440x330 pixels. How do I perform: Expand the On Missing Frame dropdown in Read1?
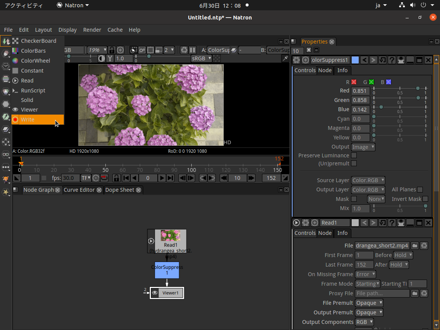(365, 274)
